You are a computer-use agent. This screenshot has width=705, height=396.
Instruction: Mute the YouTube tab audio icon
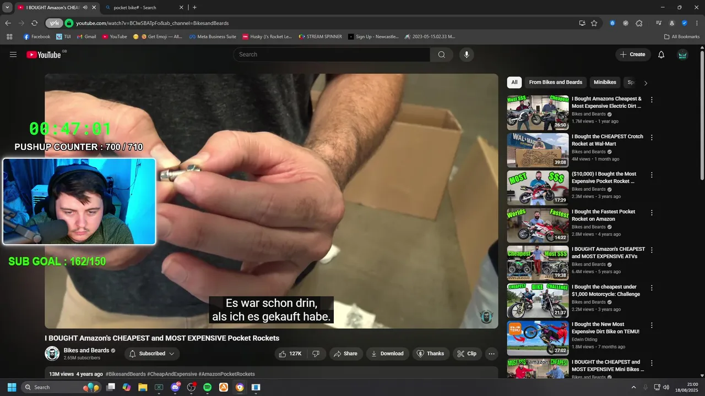point(85,8)
